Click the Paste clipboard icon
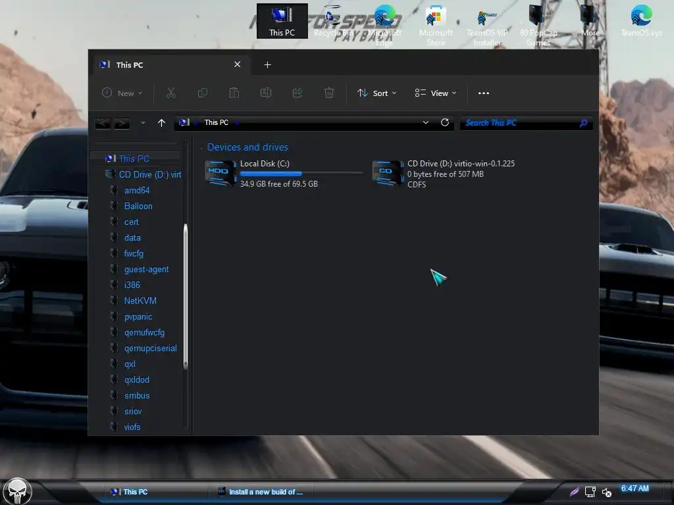The width and height of the screenshot is (674, 505). [x=234, y=93]
